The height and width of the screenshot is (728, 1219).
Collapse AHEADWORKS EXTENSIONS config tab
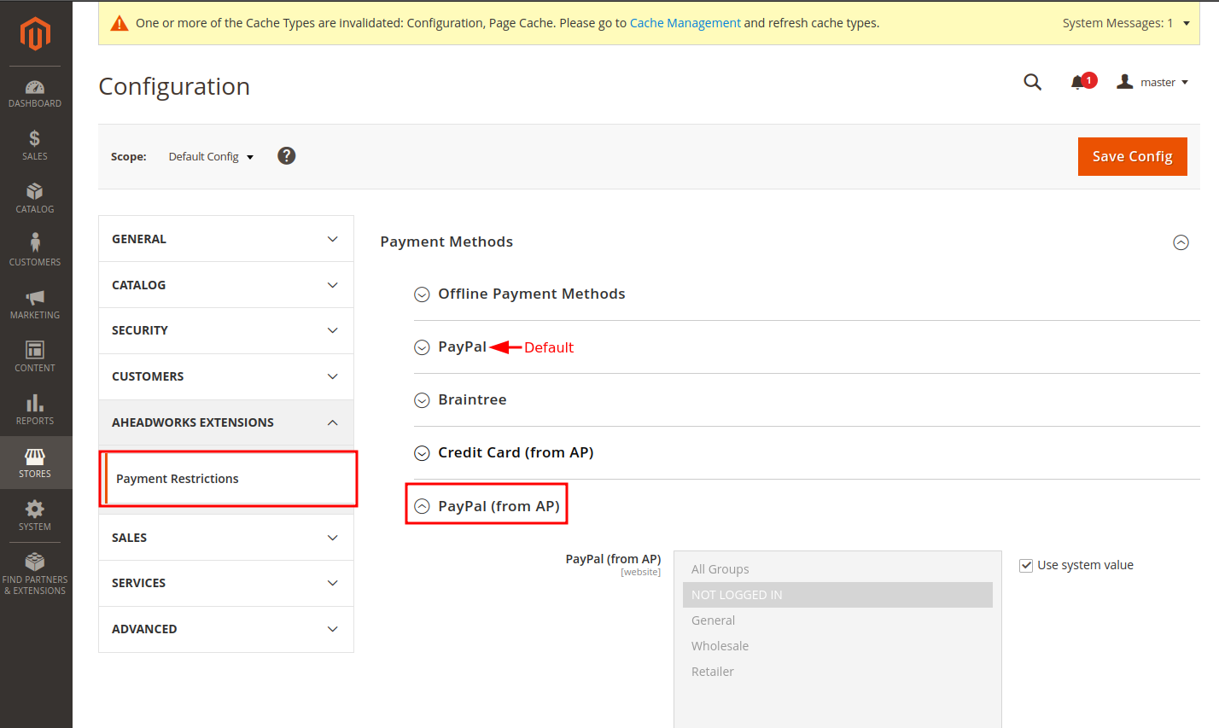[226, 422]
